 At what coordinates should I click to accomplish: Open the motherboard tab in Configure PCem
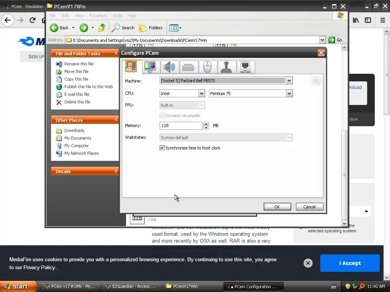(x=131, y=67)
